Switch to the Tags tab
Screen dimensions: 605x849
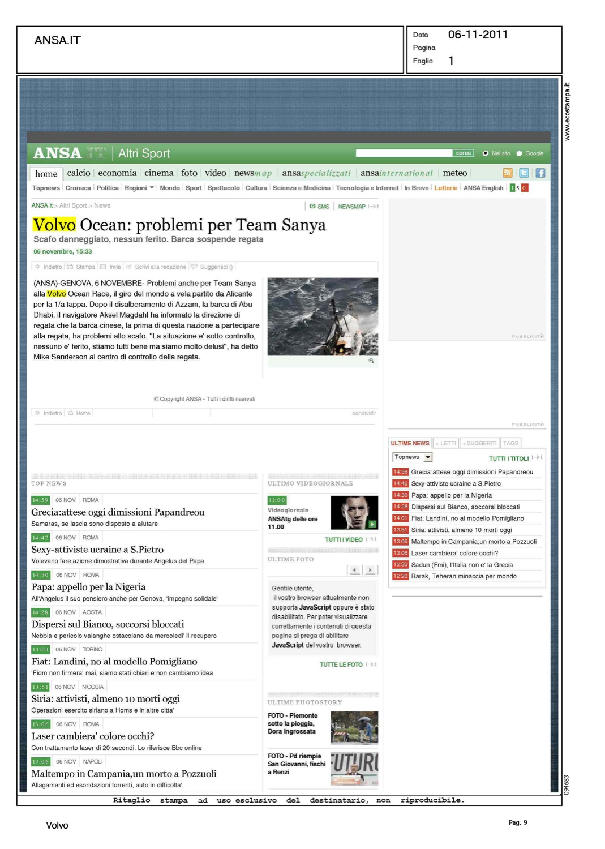coord(510,443)
